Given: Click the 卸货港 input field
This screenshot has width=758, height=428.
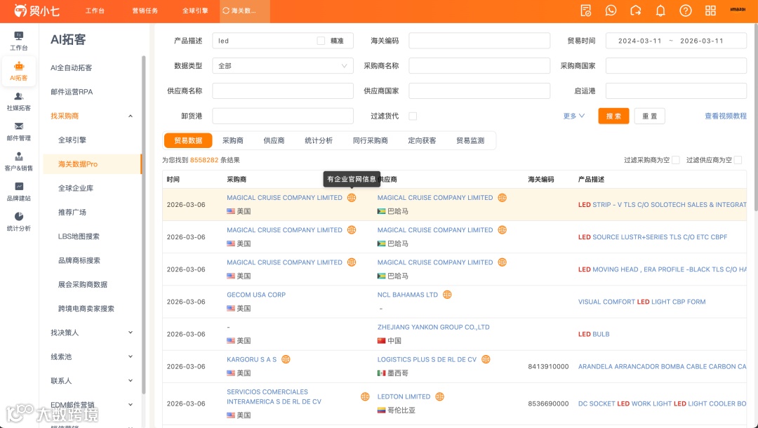Looking at the screenshot, I should click(283, 116).
